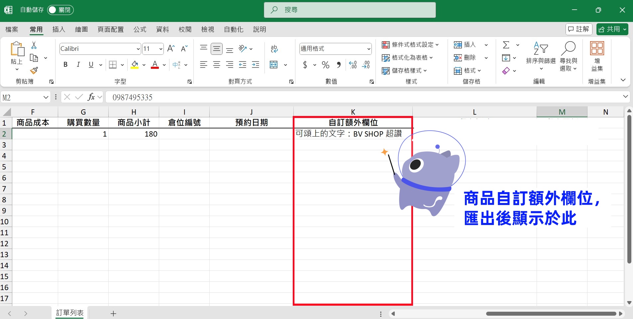Apply comma style number format

click(339, 65)
